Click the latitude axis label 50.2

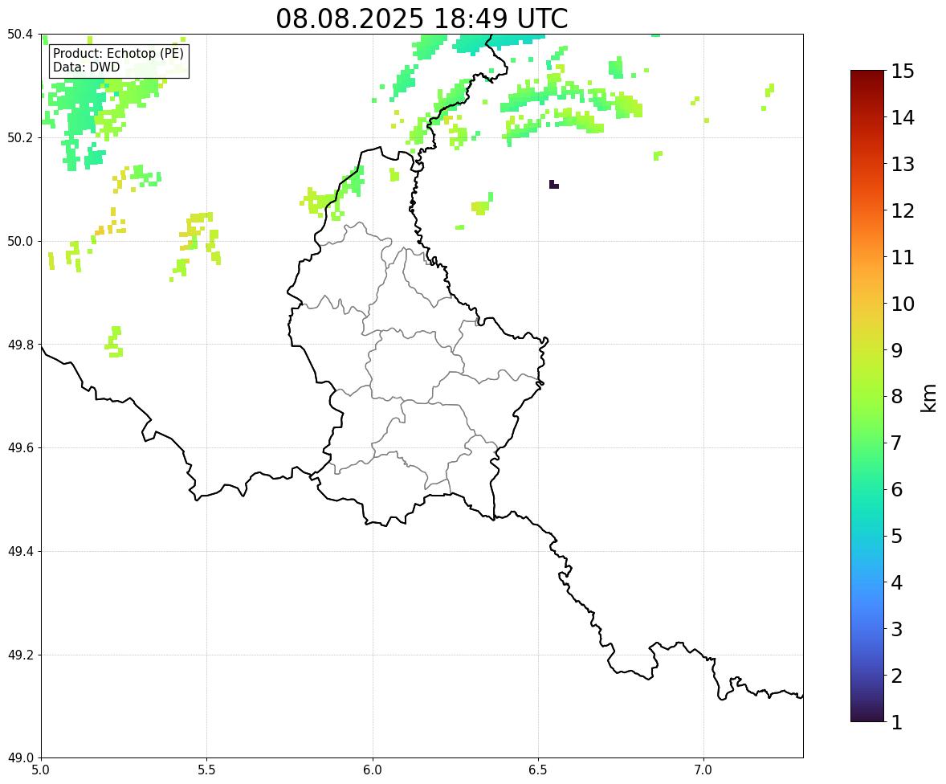(19, 137)
